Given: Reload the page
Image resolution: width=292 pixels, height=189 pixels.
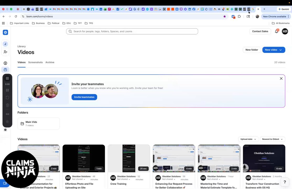Looking at the screenshot, I should click(x=16, y=17).
